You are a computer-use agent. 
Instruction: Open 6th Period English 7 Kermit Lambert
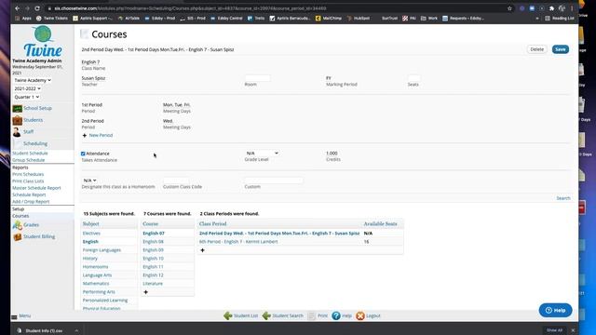point(238,242)
